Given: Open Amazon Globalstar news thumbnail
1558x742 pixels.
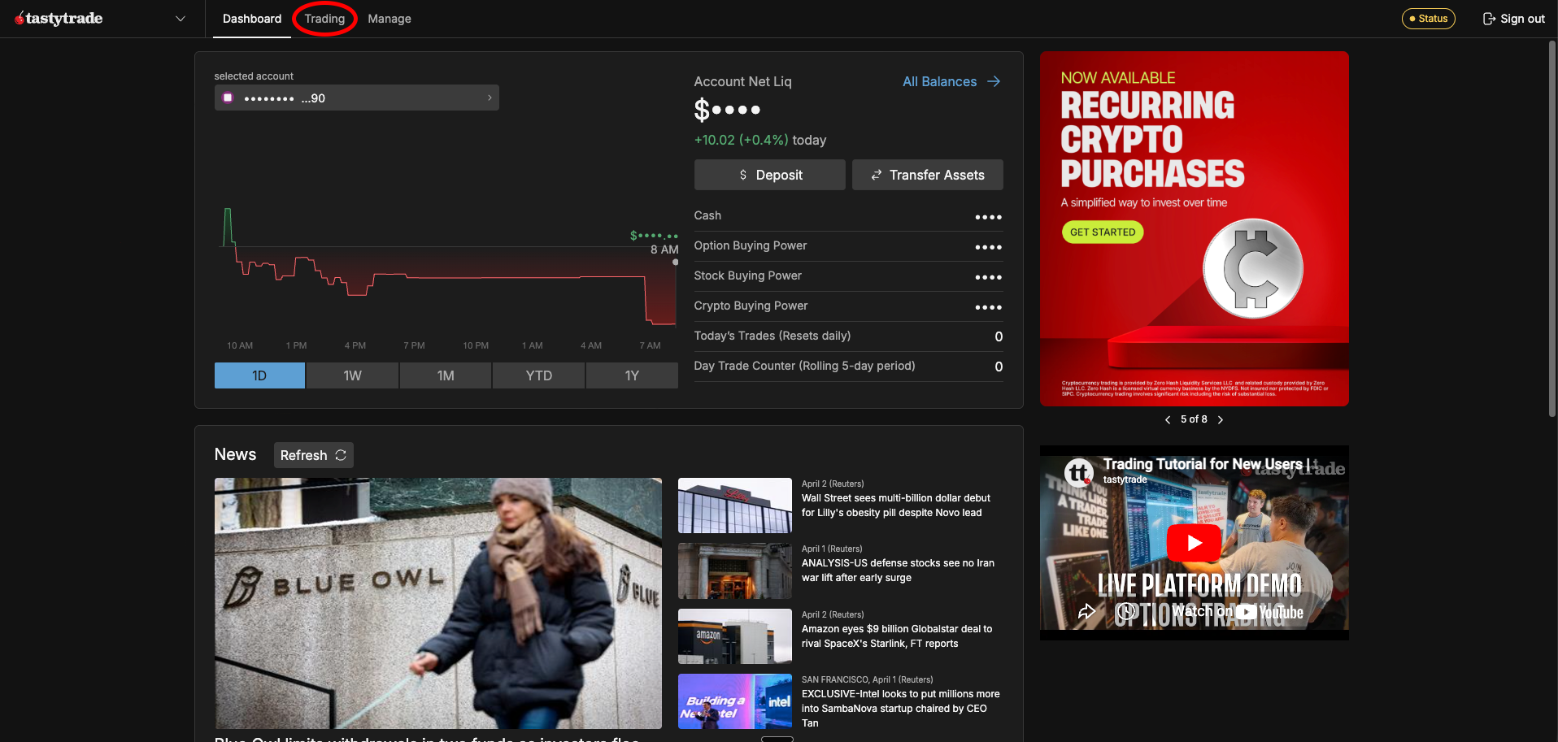Looking at the screenshot, I should [735, 636].
